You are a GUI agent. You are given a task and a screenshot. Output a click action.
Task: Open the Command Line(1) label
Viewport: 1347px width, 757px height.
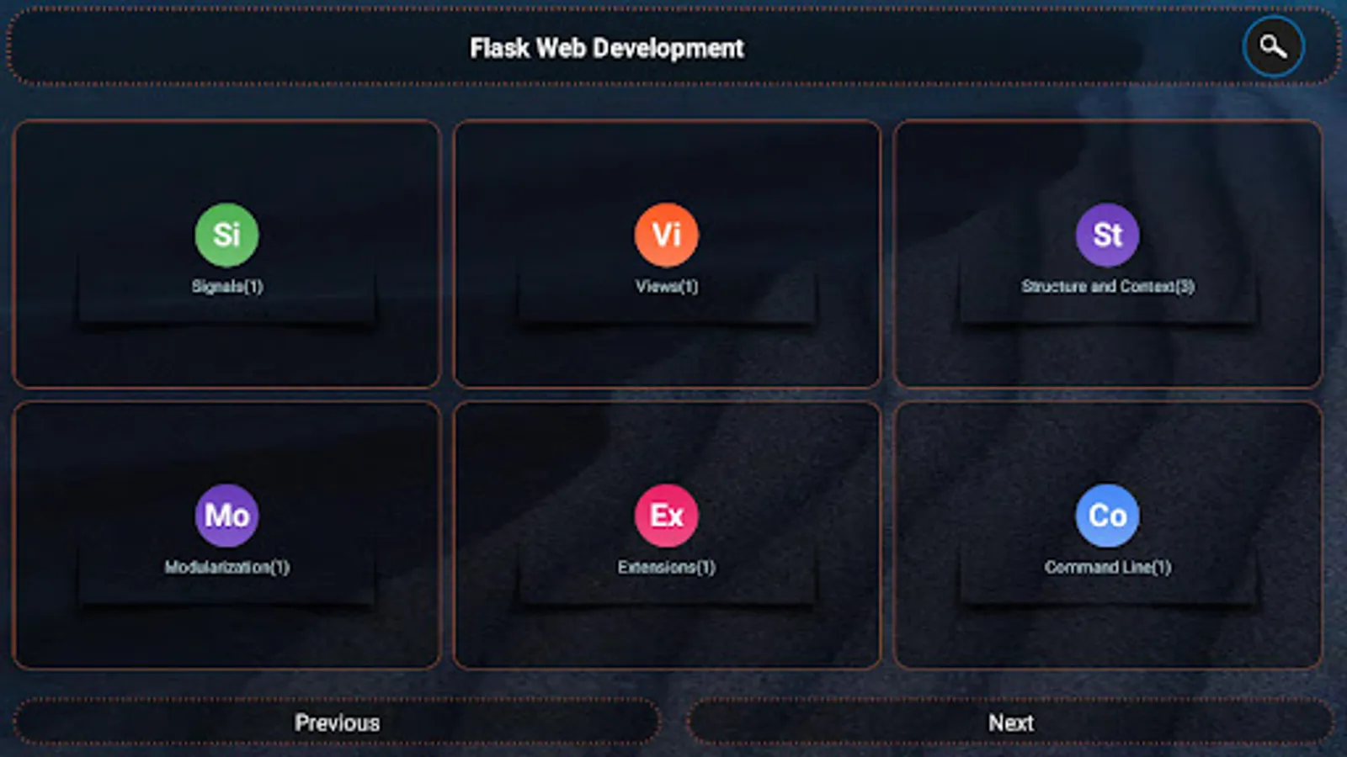1108,568
